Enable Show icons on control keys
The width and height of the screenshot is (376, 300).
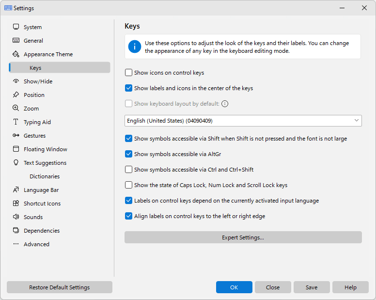pyautogui.click(x=128, y=72)
